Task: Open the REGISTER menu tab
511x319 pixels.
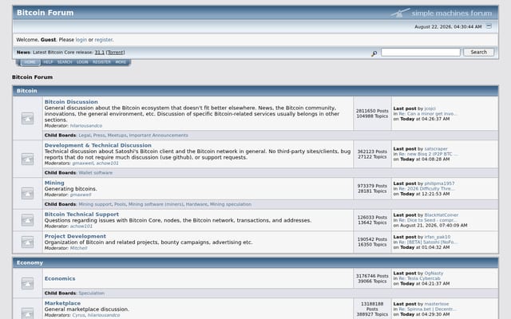Action: point(101,62)
